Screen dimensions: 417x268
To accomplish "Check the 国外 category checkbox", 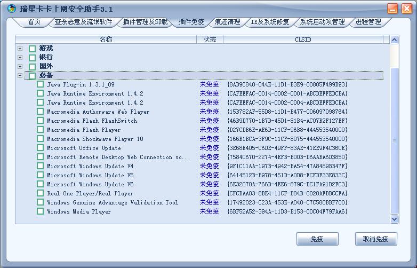I will (32, 67).
